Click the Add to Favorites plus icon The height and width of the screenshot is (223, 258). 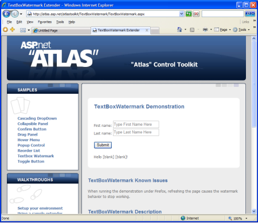[x=13, y=30]
